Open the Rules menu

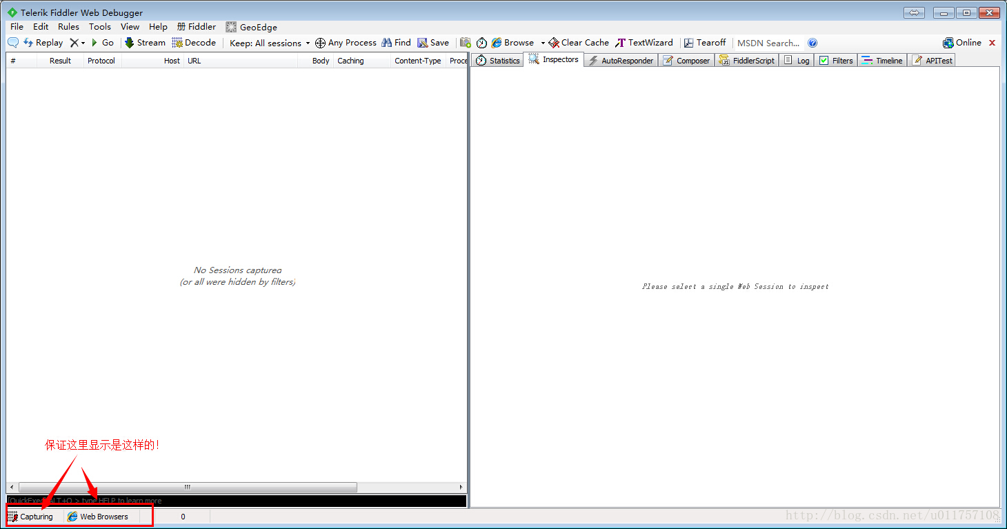(x=68, y=27)
